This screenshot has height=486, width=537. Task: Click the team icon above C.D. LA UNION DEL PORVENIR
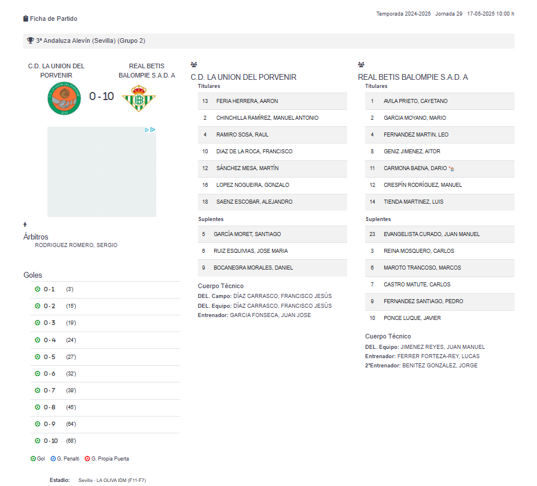tap(194, 64)
